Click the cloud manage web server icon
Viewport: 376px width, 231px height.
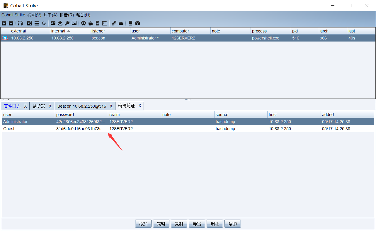coord(121,23)
